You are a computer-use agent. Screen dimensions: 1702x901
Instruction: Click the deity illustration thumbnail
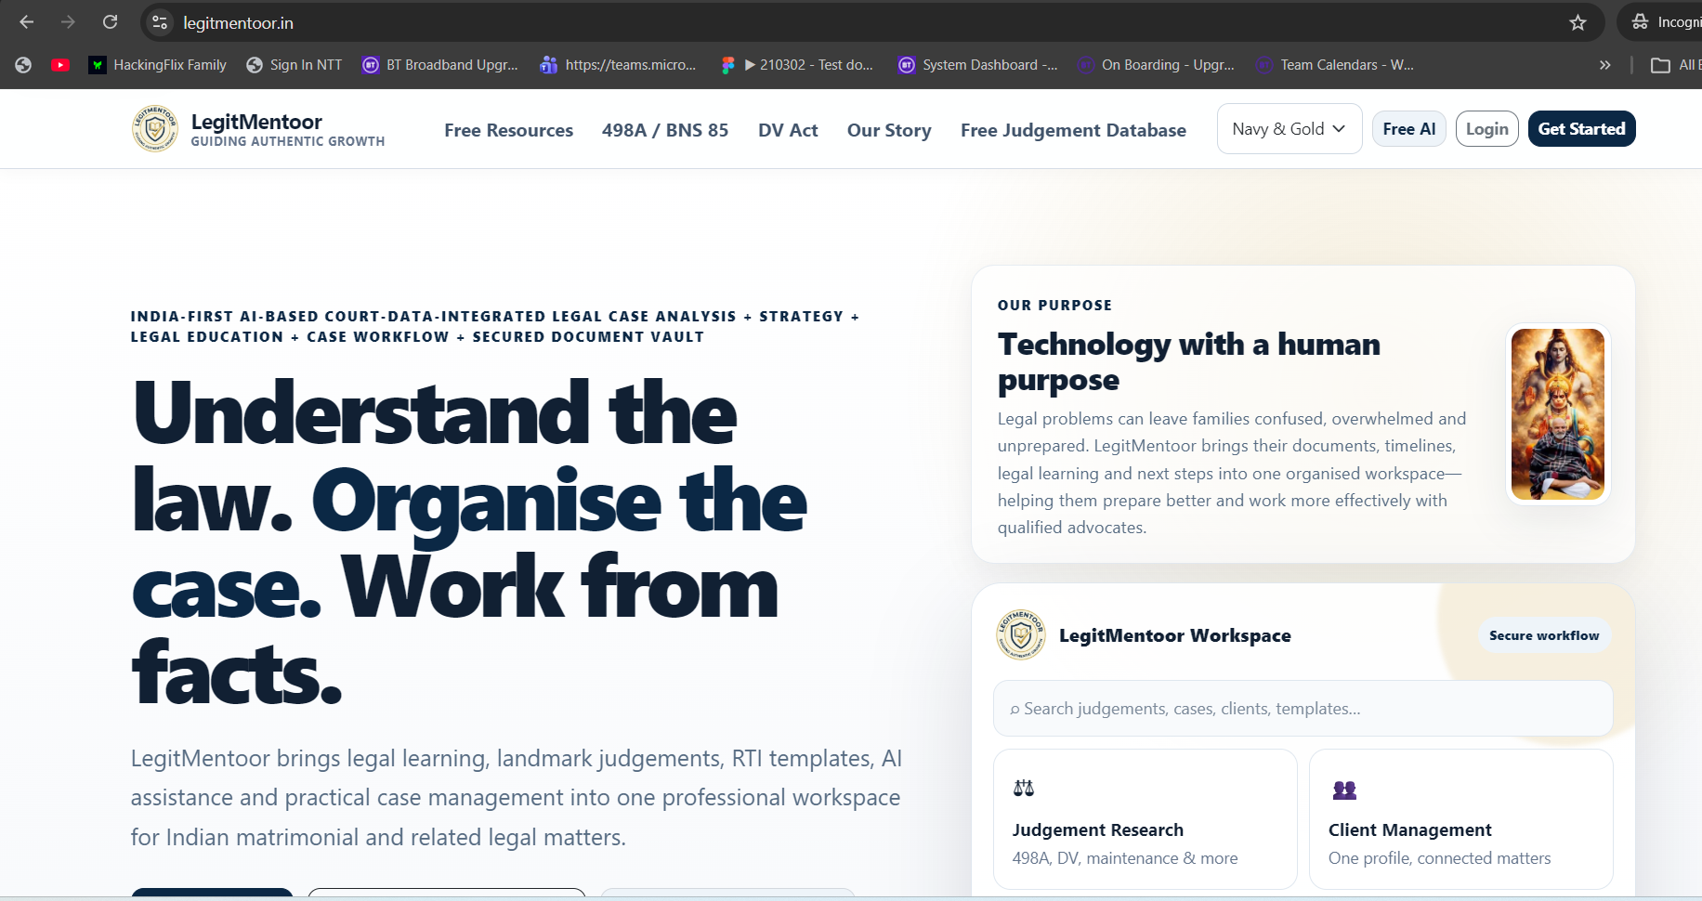click(1558, 414)
